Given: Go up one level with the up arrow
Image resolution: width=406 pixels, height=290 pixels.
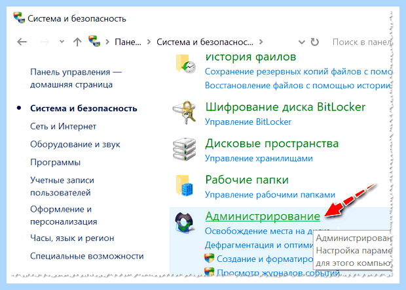Looking at the screenshot, I should pyautogui.click(x=77, y=42).
